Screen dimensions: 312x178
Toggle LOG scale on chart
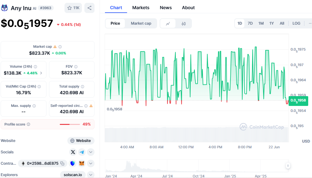click(x=296, y=23)
